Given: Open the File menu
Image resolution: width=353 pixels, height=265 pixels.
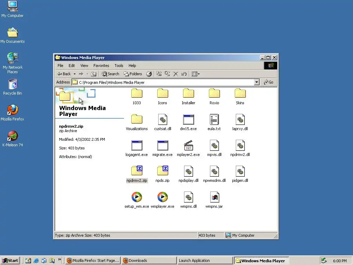Looking at the screenshot, I should coord(60,66).
